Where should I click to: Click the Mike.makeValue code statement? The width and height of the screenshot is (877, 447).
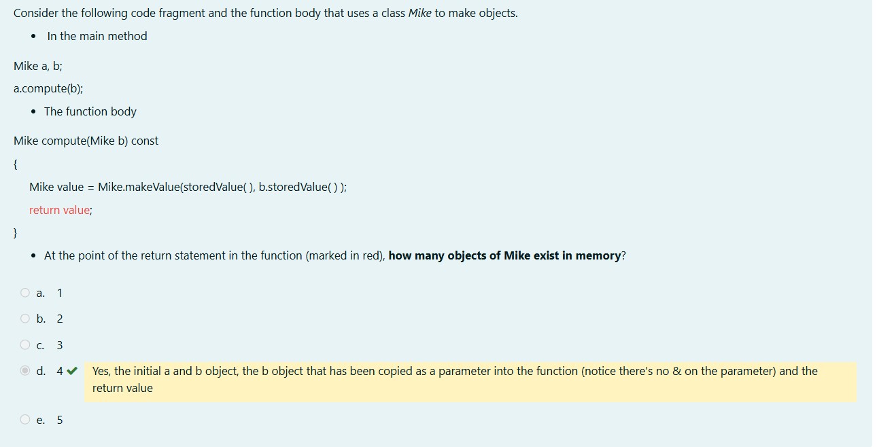click(x=188, y=187)
